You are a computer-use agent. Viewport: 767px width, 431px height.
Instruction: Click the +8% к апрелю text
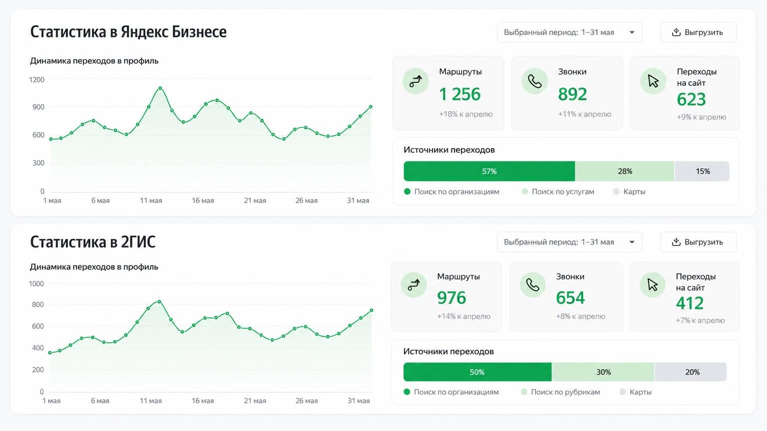coord(581,316)
